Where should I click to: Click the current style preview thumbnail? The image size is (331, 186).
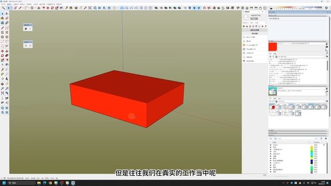pyautogui.click(x=273, y=91)
